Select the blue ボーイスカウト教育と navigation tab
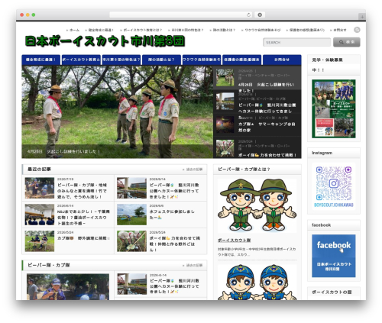Screen dimensions: 382x323 [81, 60]
